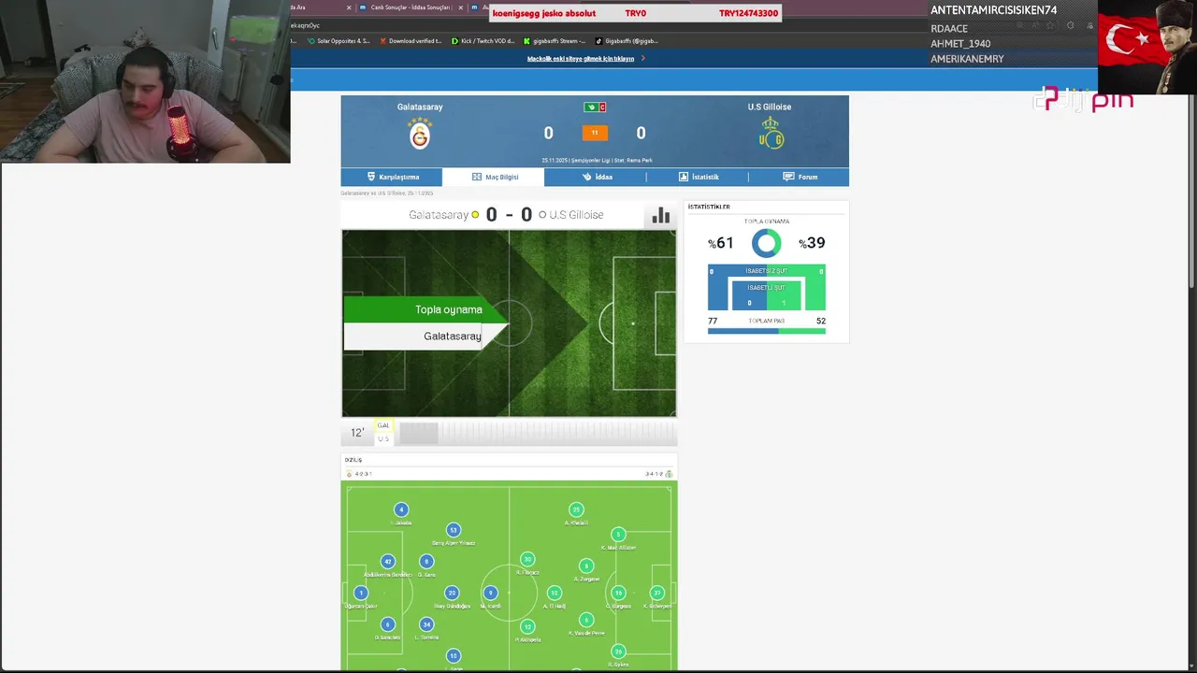The width and height of the screenshot is (1197, 673).
Task: Switch to the İstatistik tab
Action: click(x=698, y=177)
